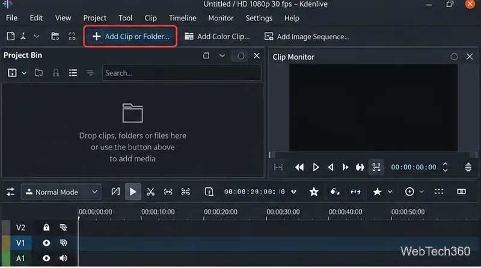The width and height of the screenshot is (481, 268).
Task: Play in the Clip Monitor
Action: tap(316, 167)
